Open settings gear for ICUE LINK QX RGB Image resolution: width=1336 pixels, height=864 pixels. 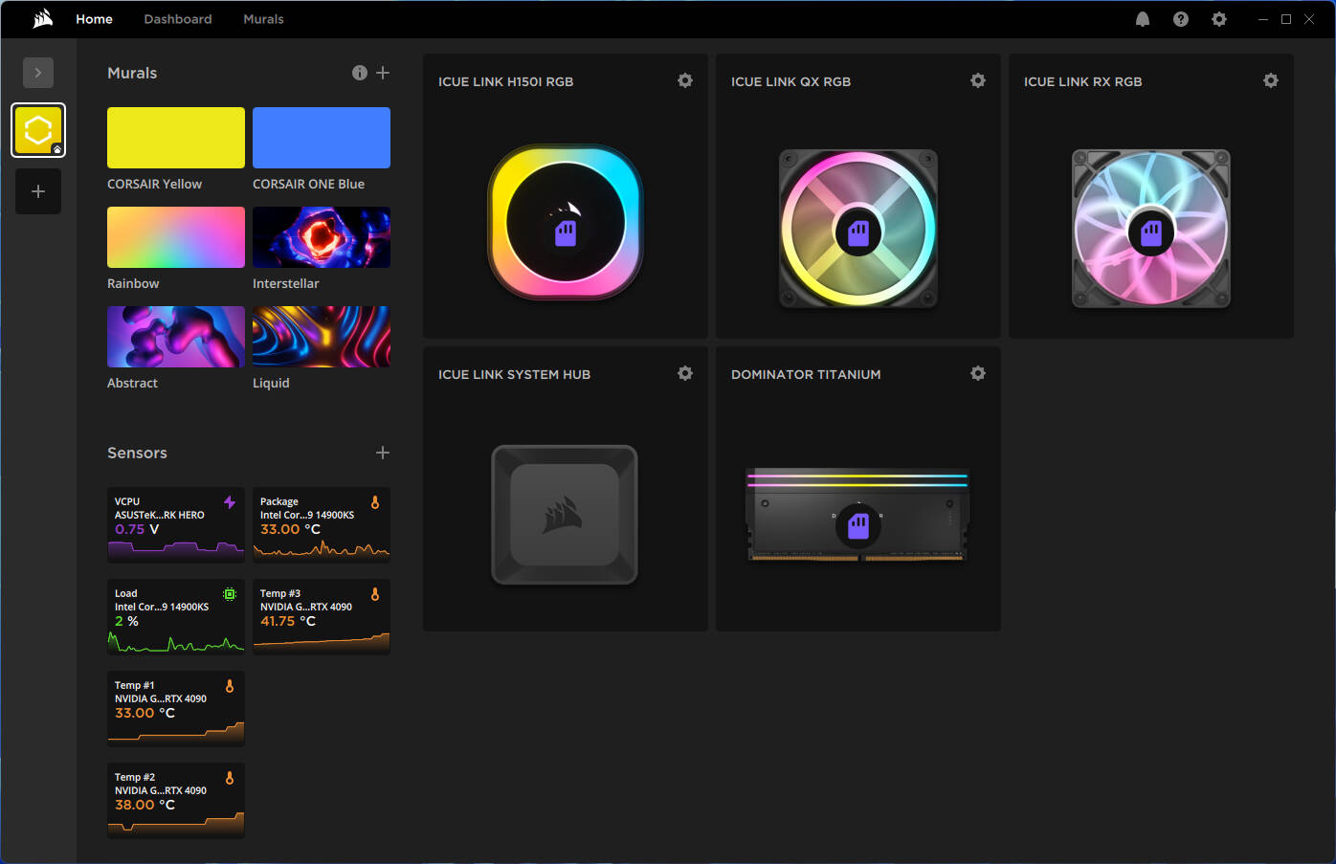pos(978,80)
